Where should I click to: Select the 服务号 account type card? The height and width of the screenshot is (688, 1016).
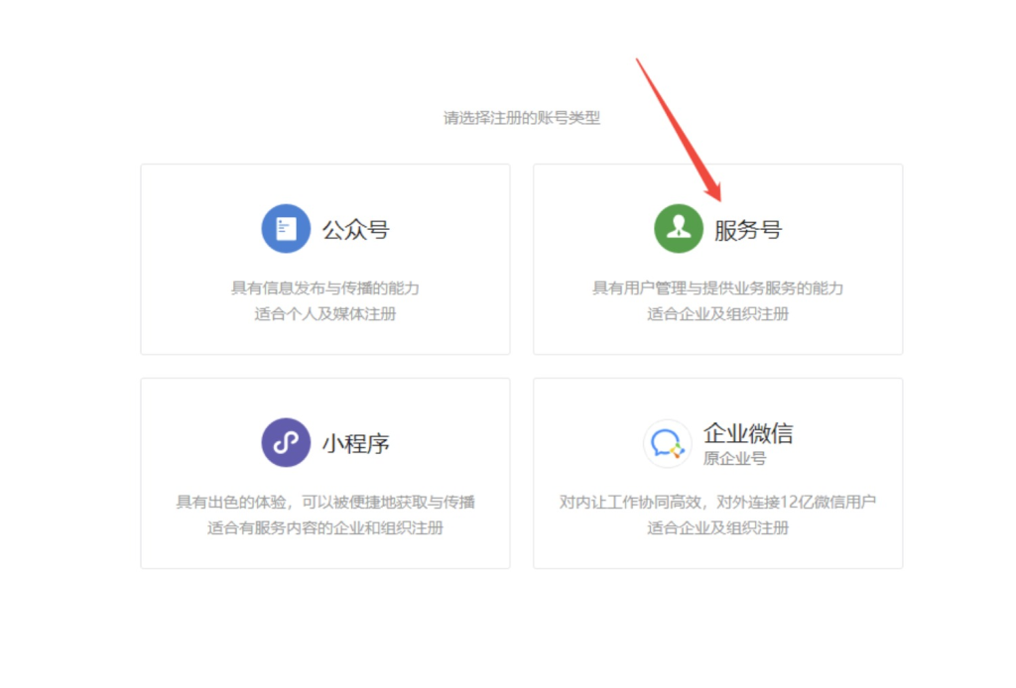coord(716,260)
